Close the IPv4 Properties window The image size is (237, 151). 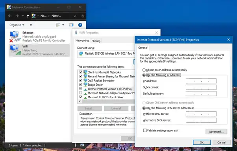point(228,40)
